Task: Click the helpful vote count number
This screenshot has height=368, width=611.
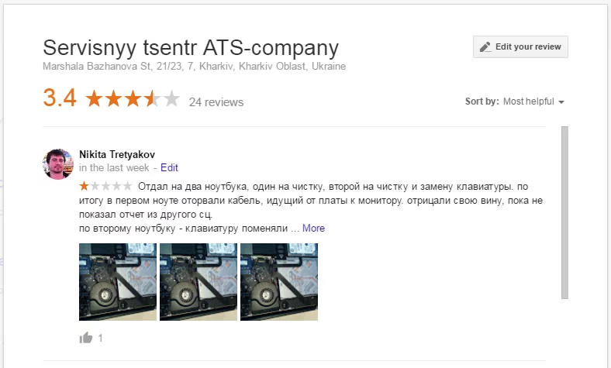Action: tap(100, 339)
